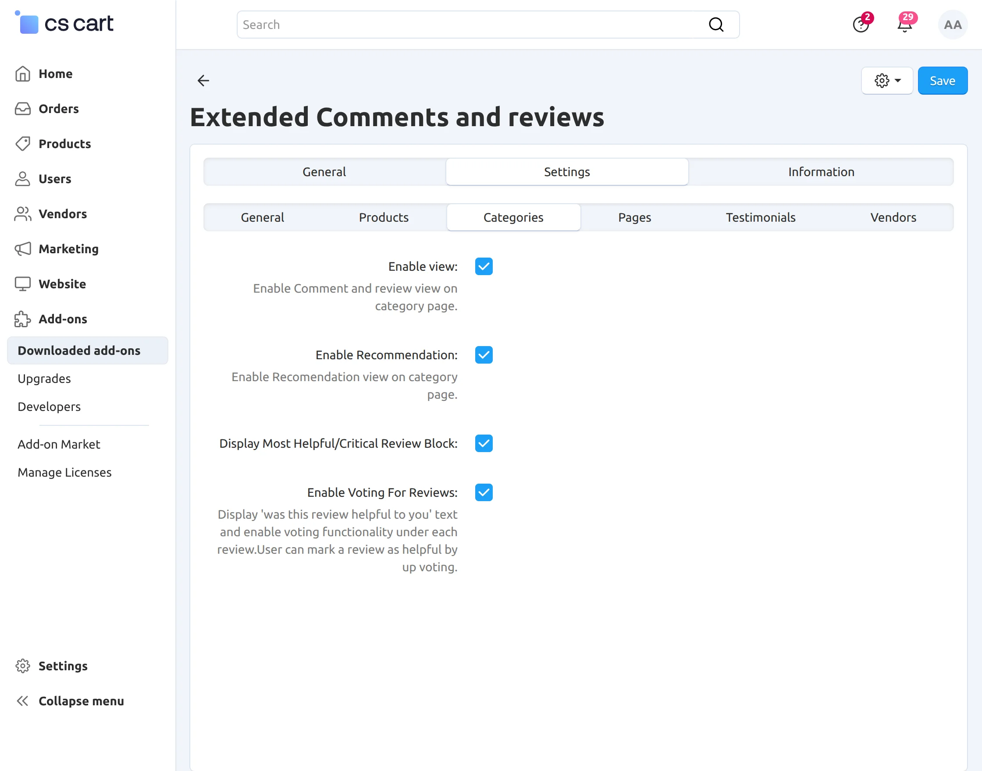The width and height of the screenshot is (982, 771).
Task: Open Products in the sidebar menu
Action: [x=64, y=144]
